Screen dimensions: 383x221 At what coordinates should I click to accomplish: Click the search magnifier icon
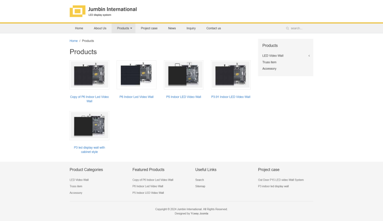tap(287, 28)
